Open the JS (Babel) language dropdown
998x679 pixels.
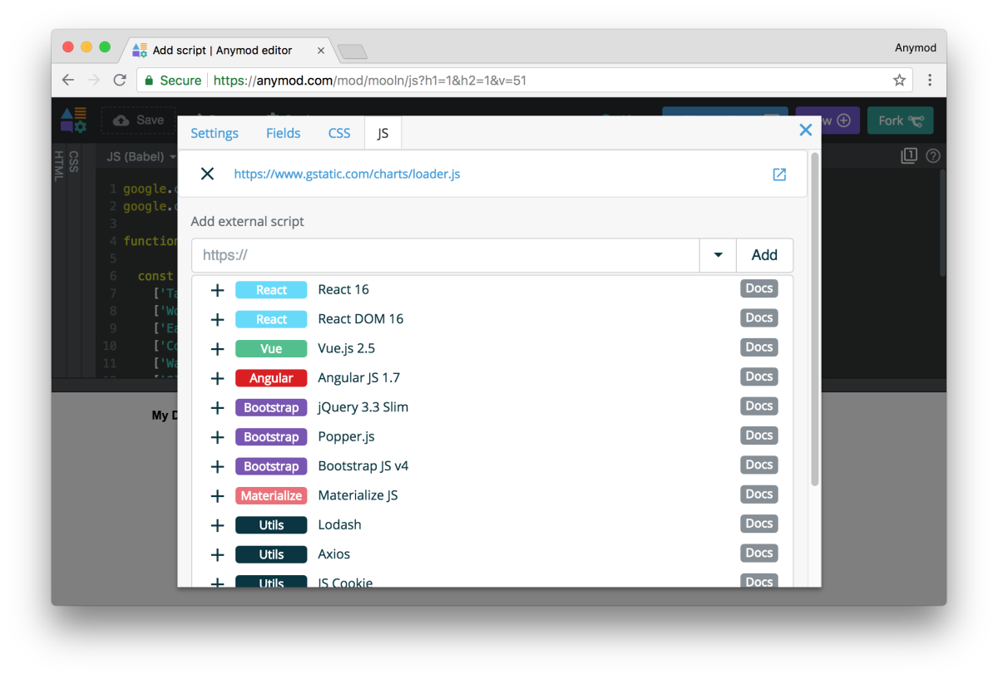pos(141,156)
